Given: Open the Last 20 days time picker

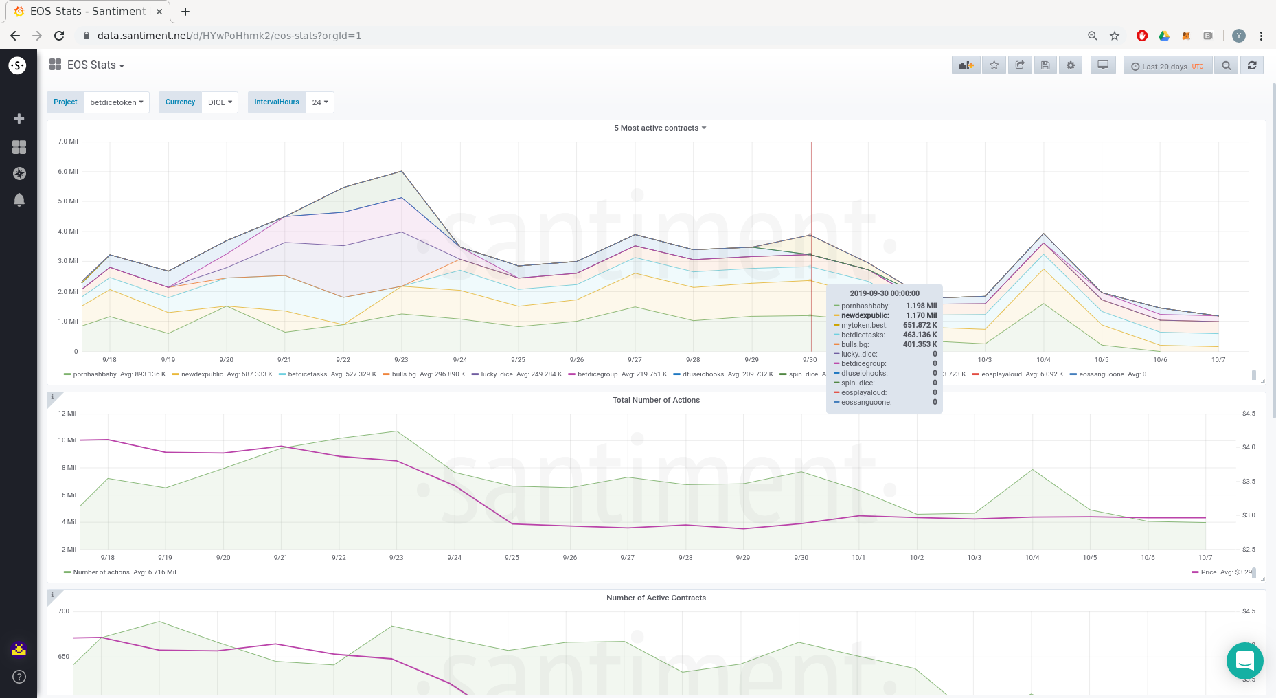Looking at the screenshot, I should pyautogui.click(x=1167, y=65).
